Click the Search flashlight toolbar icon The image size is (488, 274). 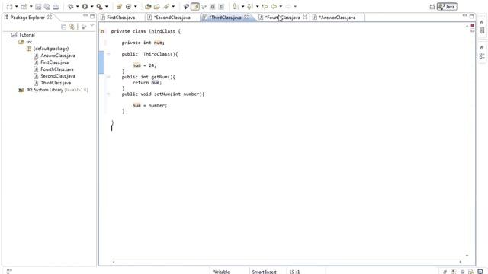(x=167, y=7)
